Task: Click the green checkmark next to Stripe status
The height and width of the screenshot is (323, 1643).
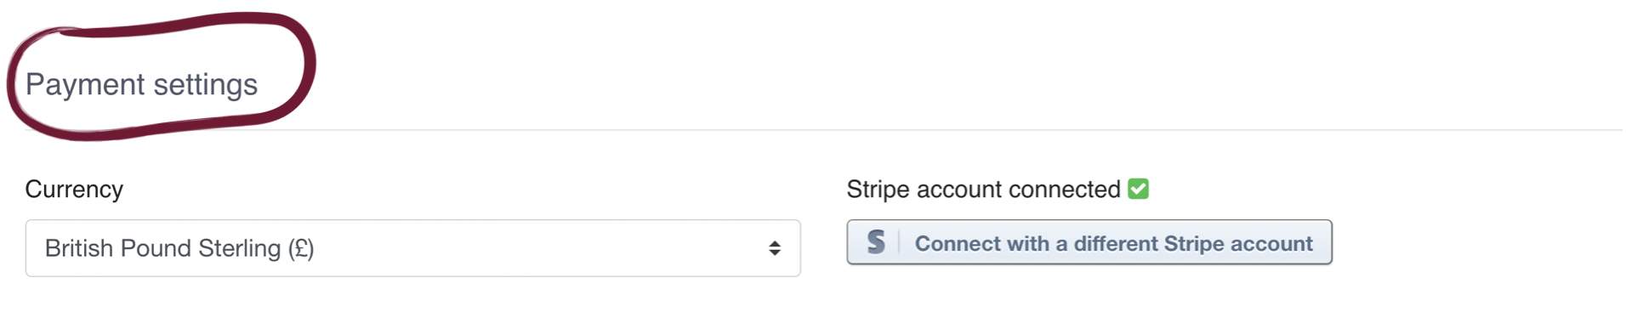Action: pos(1138,189)
